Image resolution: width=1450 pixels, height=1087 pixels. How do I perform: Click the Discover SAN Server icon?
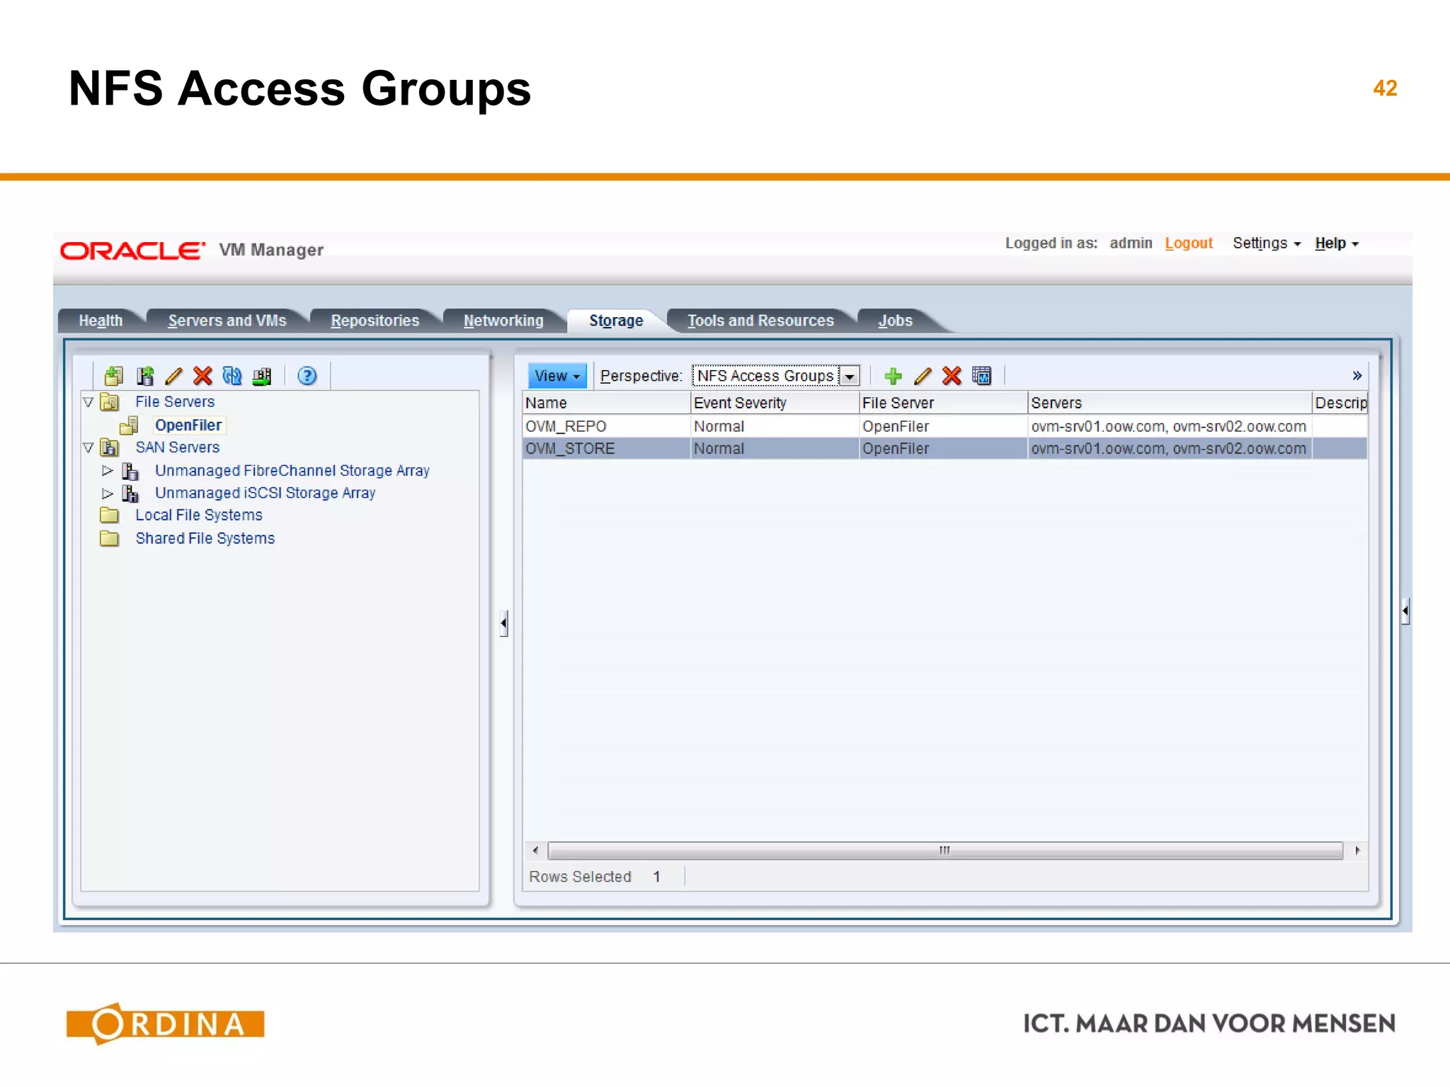pos(144,376)
